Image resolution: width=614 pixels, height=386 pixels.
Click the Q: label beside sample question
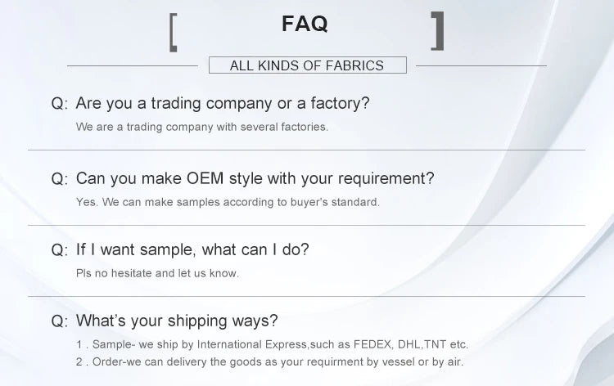60,249
